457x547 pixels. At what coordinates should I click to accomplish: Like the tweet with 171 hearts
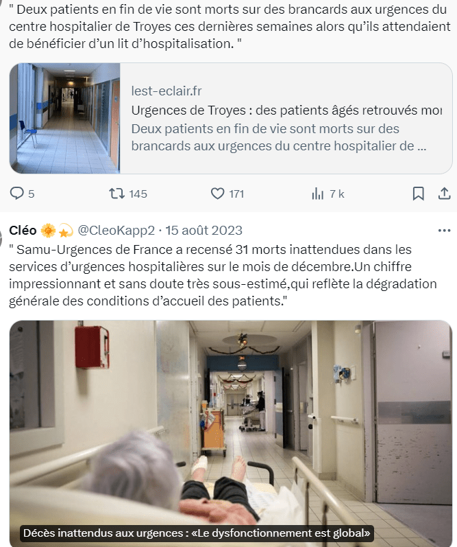[217, 194]
